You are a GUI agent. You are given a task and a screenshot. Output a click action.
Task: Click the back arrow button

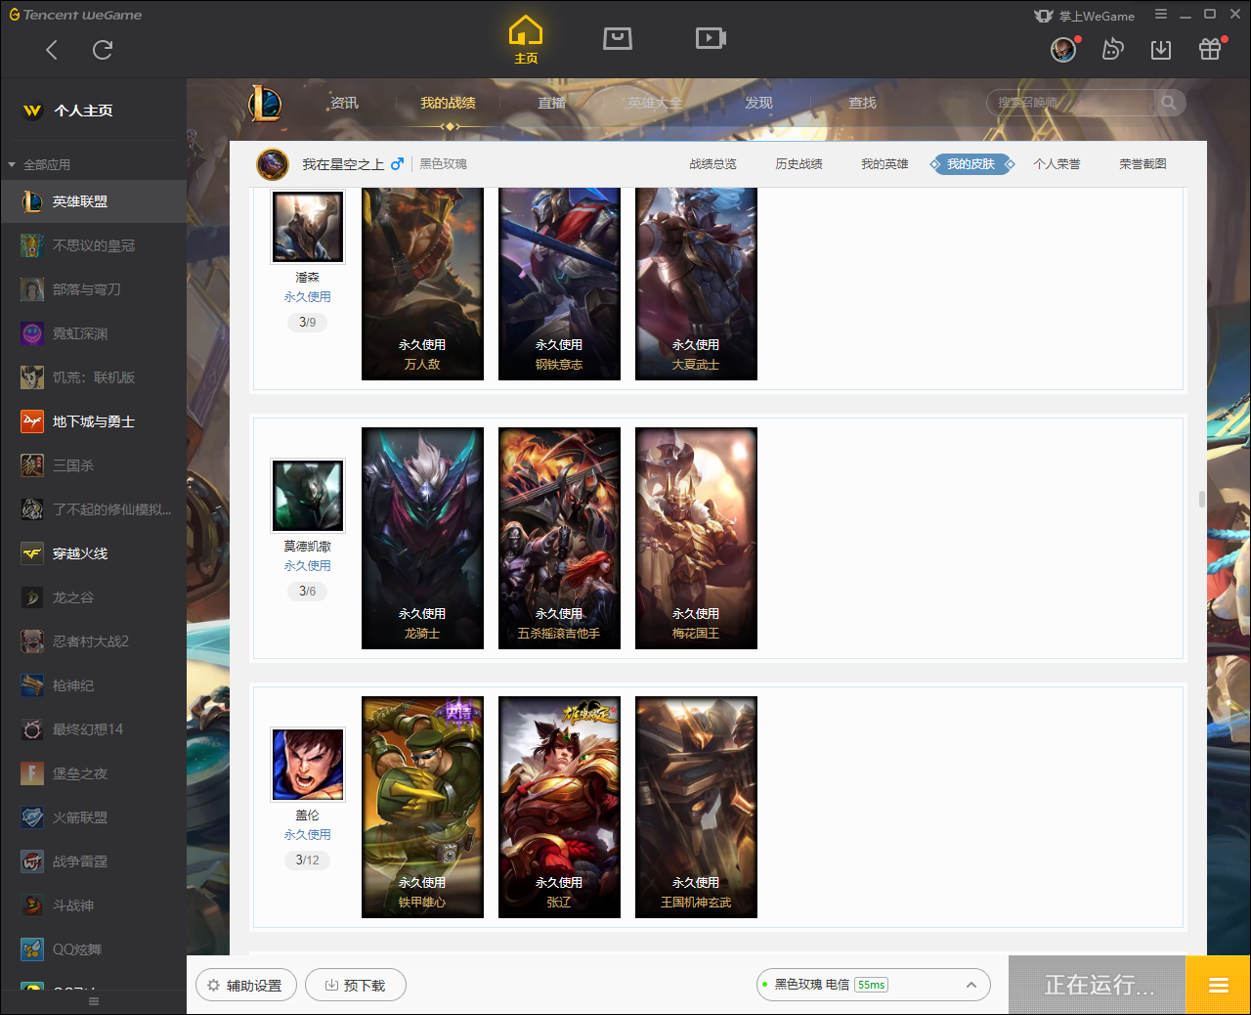(52, 50)
